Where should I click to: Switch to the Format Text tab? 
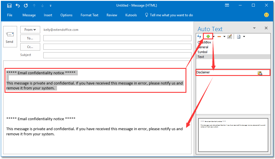[89, 15]
